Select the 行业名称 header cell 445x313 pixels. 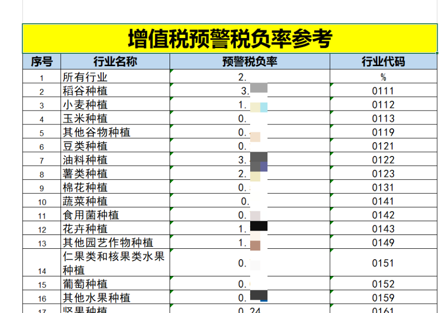pyautogui.click(x=115, y=62)
